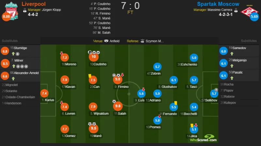
Task: Click Coutinho's 10 rating circle
Action: pyautogui.click(x=94, y=57)
